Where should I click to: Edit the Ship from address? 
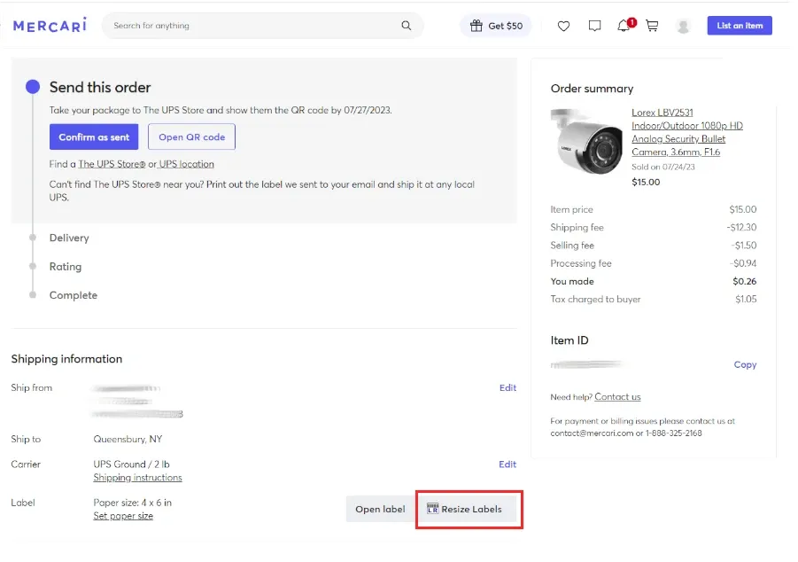507,387
